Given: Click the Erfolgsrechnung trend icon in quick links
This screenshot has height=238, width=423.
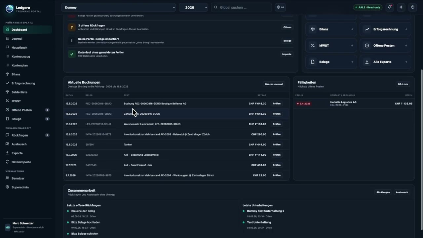Looking at the screenshot, I should click(367, 29).
